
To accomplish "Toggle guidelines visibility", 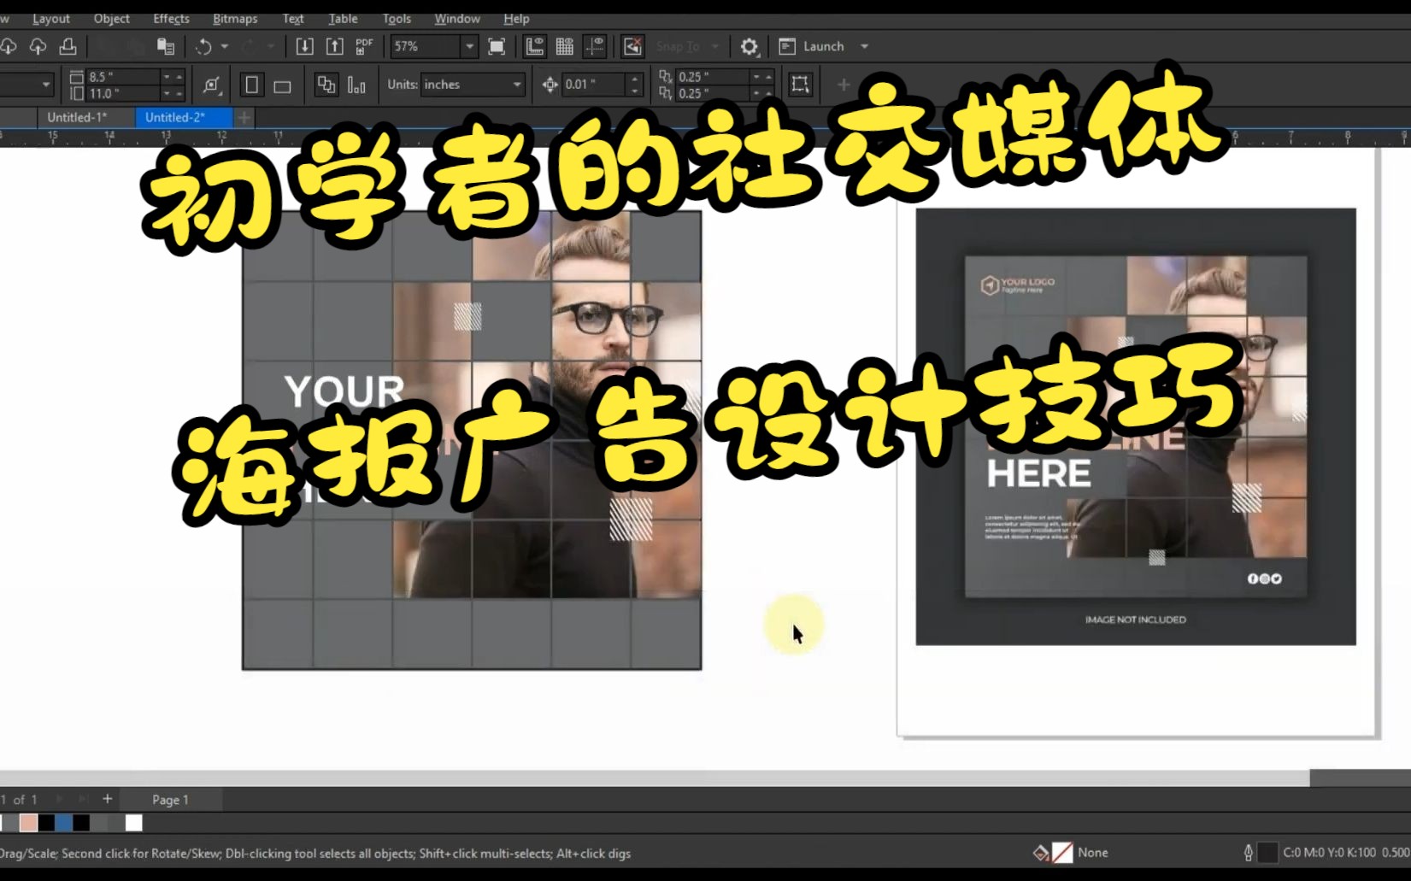I will coord(595,46).
